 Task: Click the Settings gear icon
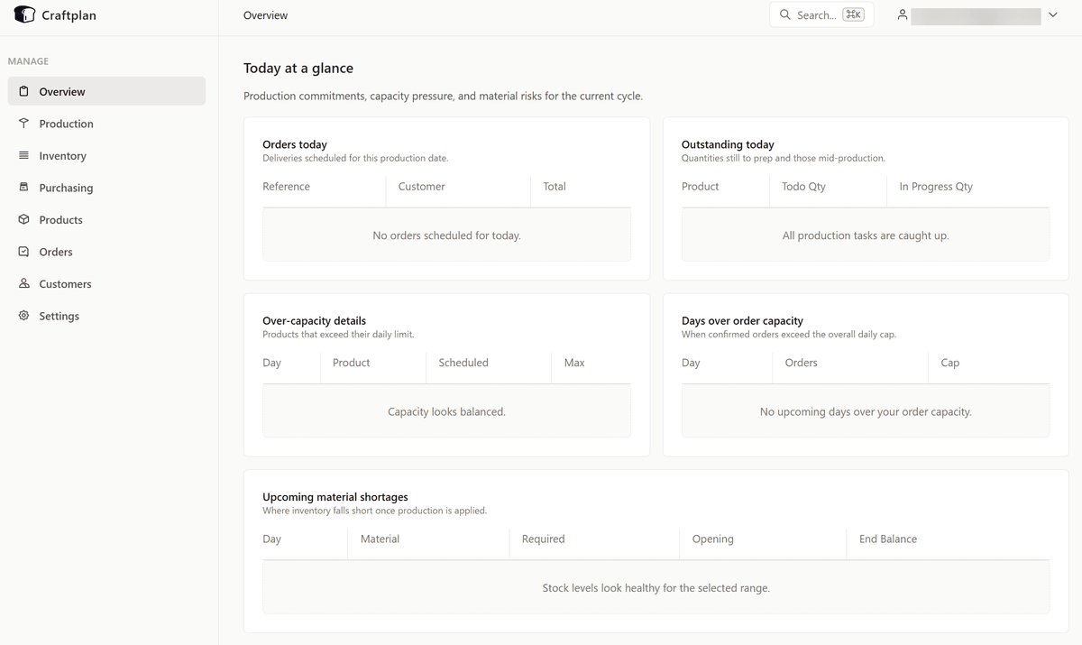tap(24, 316)
